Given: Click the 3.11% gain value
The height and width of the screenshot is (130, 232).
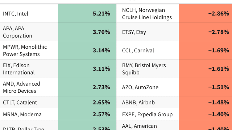Looking at the screenshot, I should (x=101, y=69).
